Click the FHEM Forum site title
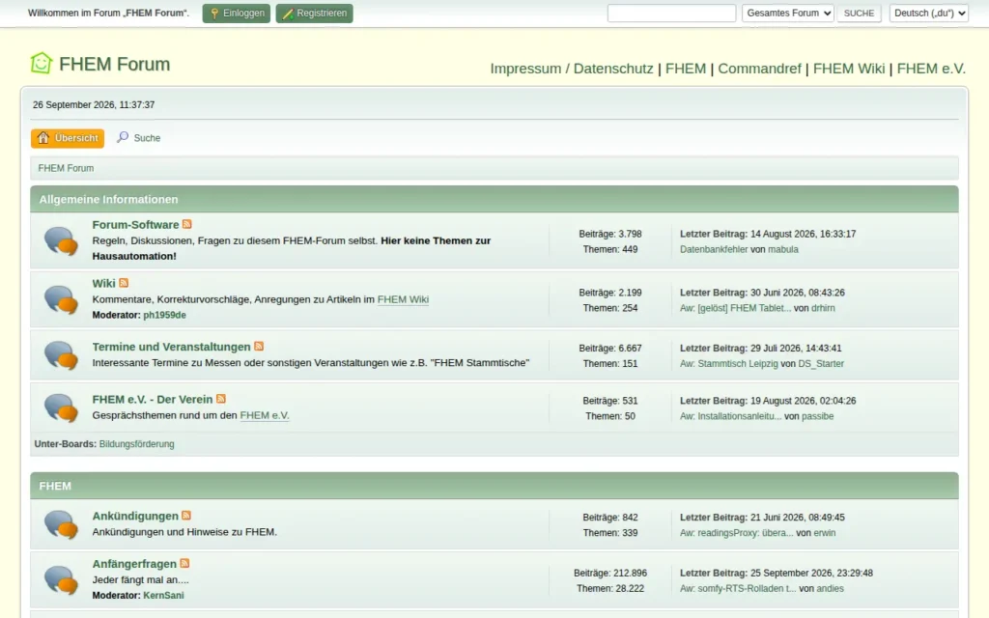 coord(115,64)
